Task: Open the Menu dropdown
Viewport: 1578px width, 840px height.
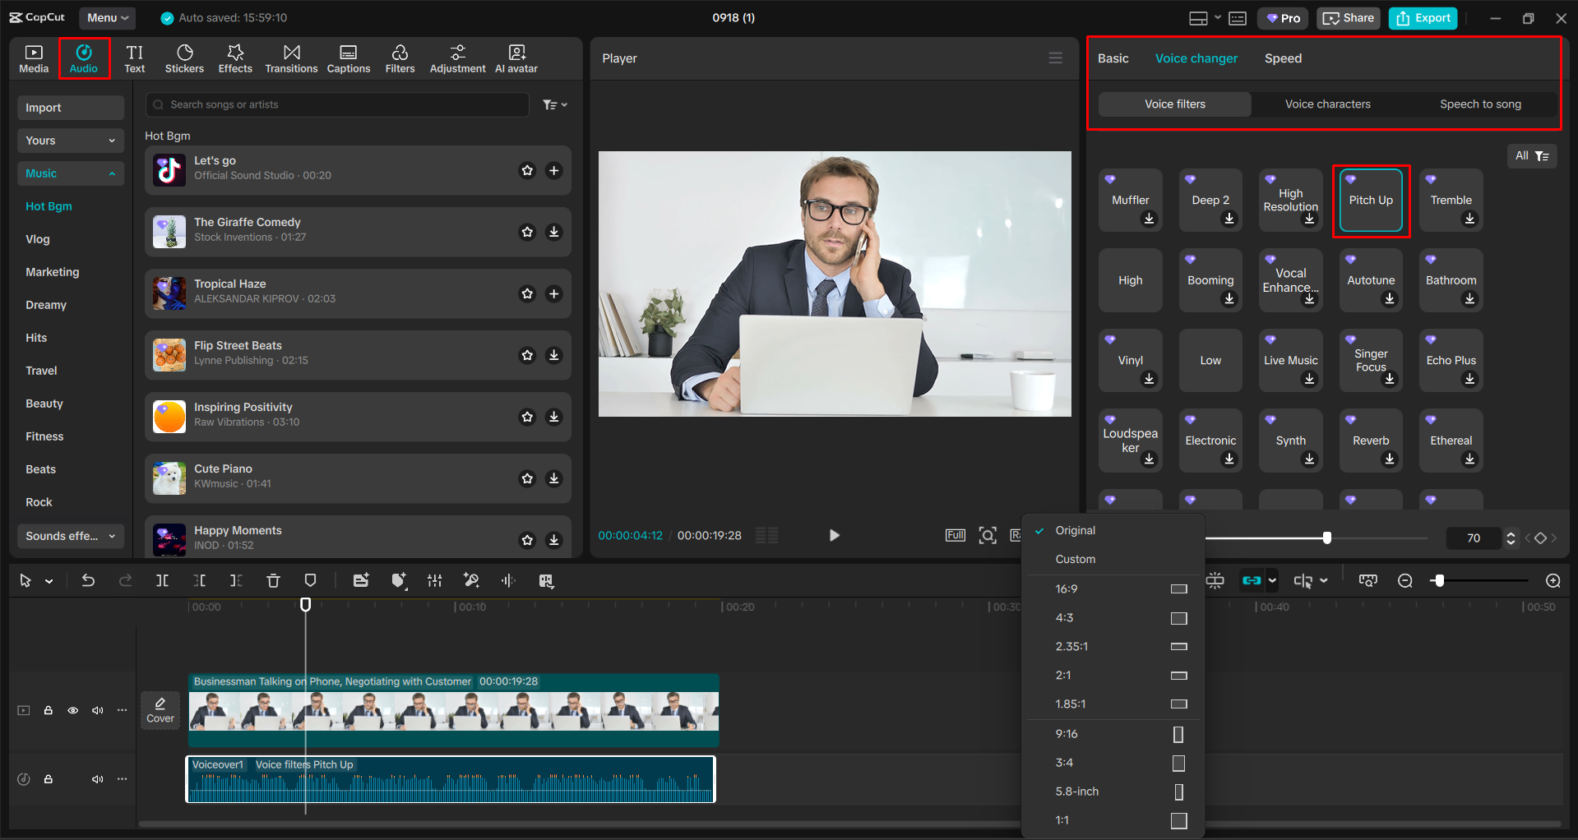Action: point(107,17)
